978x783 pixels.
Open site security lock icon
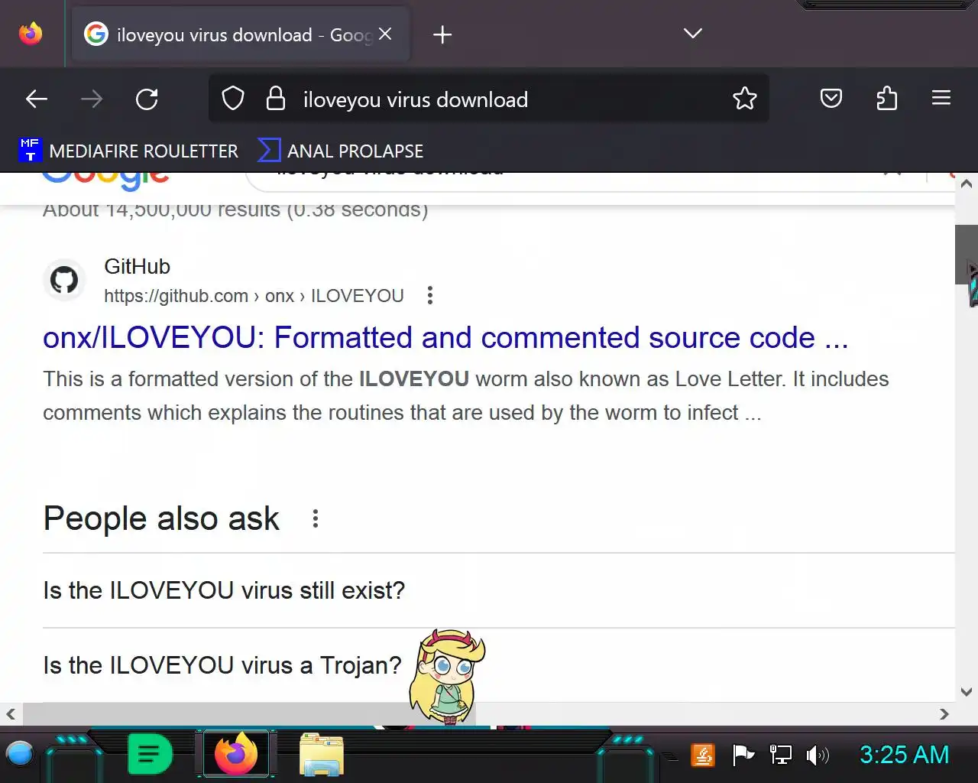pyautogui.click(x=275, y=99)
